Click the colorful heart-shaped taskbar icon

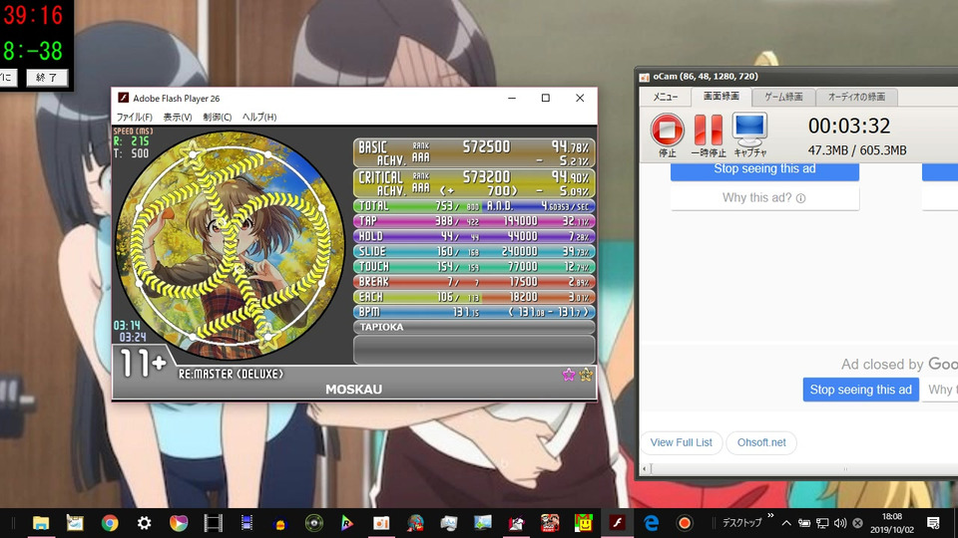coord(179,523)
